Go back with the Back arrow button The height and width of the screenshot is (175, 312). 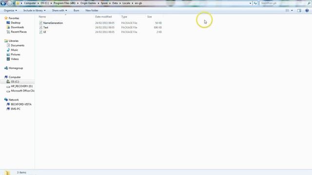(3, 3)
